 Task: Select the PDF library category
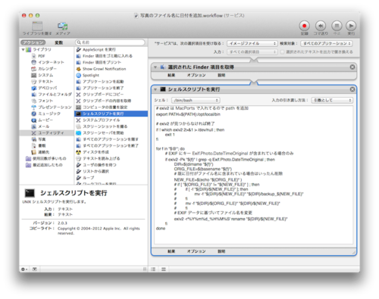(x=42, y=56)
